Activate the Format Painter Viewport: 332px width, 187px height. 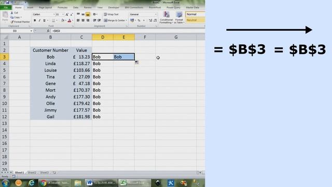click(x=20, y=22)
